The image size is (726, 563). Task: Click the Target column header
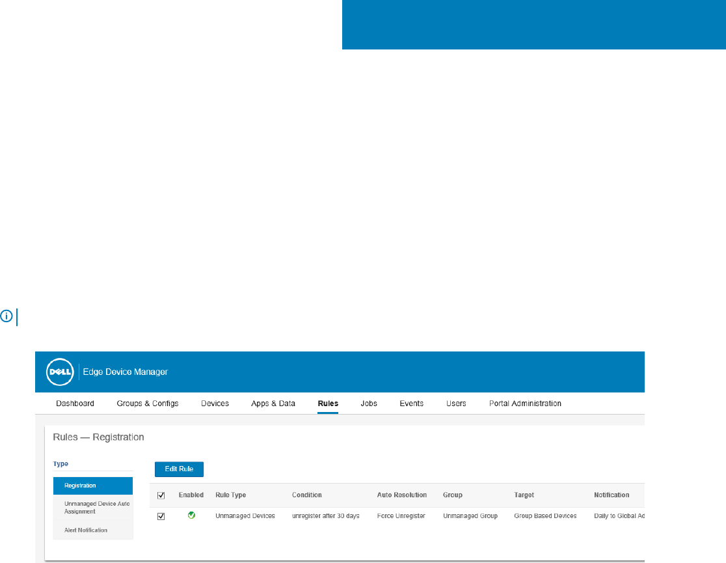point(524,495)
